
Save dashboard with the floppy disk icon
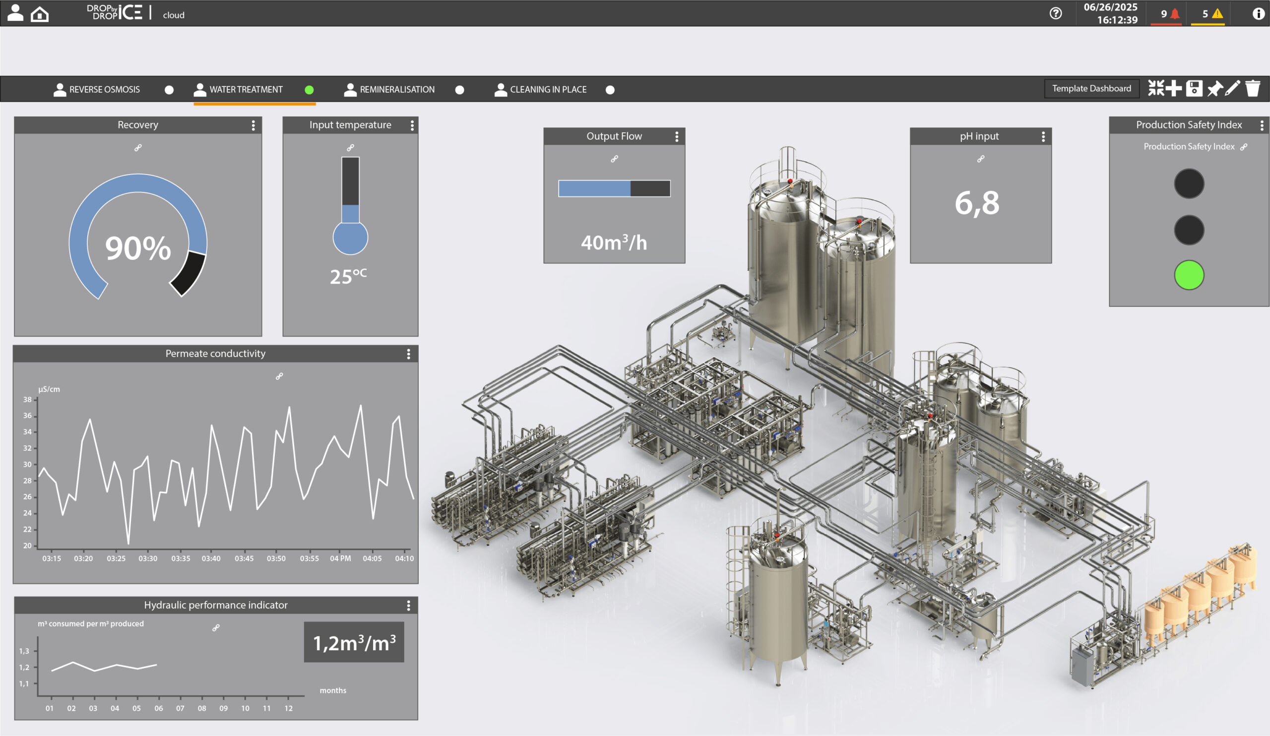pos(1194,88)
